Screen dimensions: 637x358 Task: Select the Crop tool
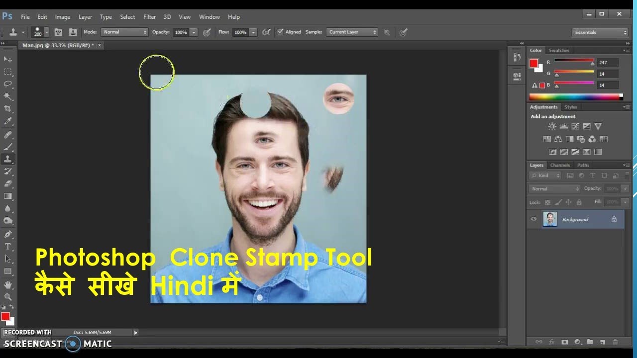(8, 109)
